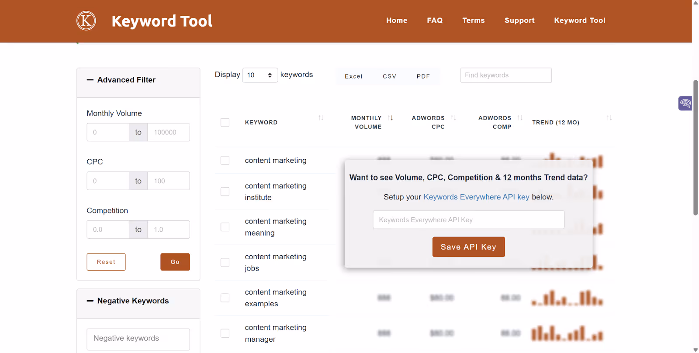Click 'content marketing institute' keyword text
Viewport: 699px width, 353px height.
[x=276, y=192]
